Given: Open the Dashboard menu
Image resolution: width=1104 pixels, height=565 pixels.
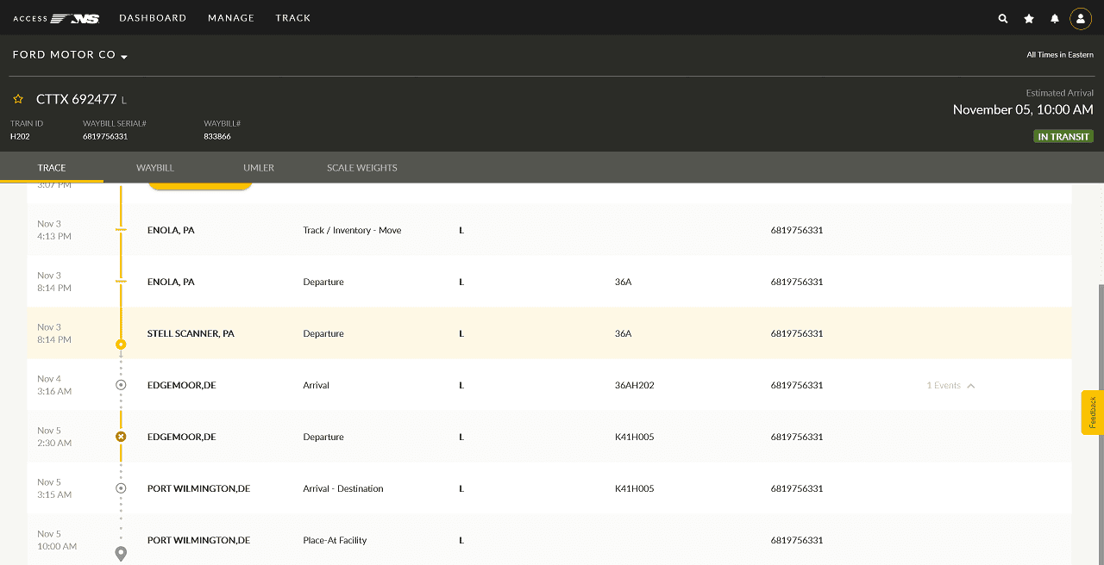Looking at the screenshot, I should tap(153, 18).
